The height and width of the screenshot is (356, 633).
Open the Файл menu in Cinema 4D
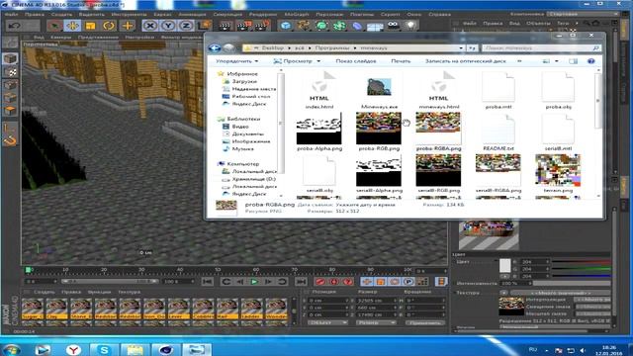(x=11, y=14)
